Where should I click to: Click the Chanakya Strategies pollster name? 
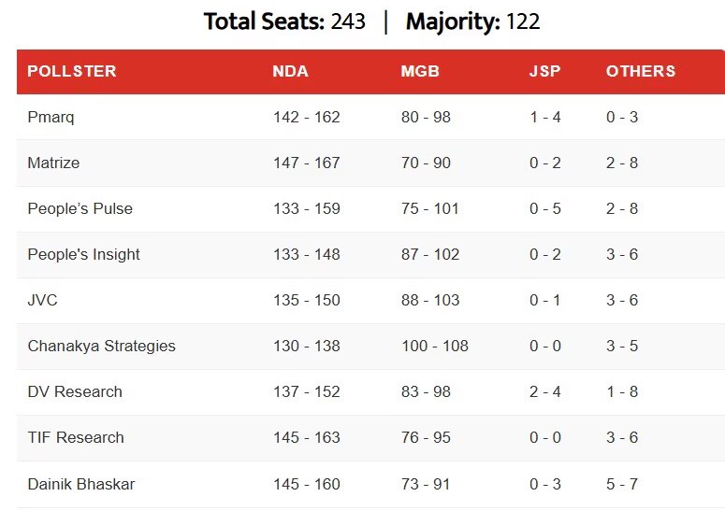pyautogui.click(x=101, y=346)
